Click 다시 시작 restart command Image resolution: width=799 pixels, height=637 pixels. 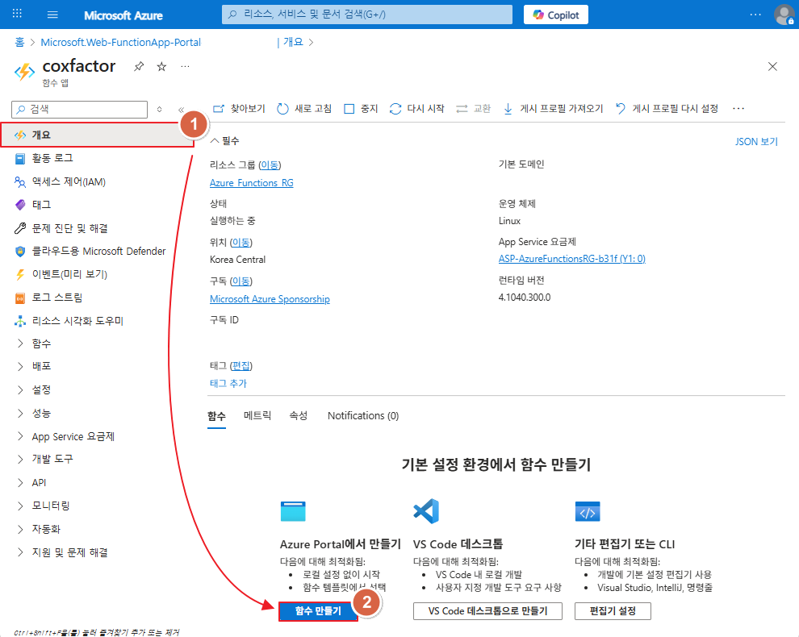(416, 109)
